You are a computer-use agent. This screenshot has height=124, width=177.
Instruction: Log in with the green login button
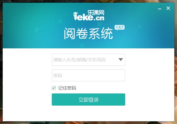pyautogui.click(x=89, y=100)
